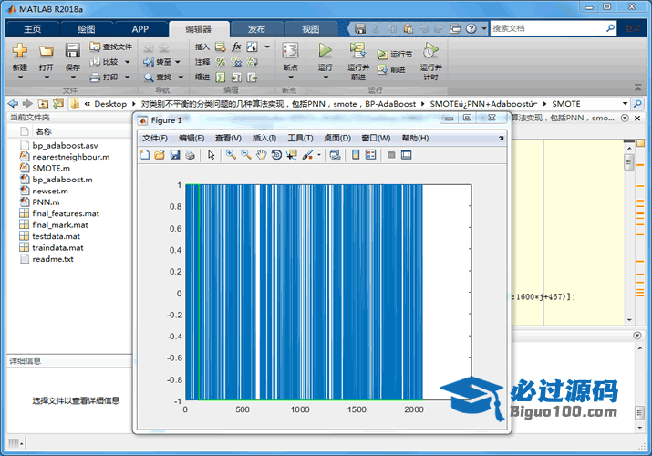Click the Print (打印) icon in ribbon
Viewport: 652px width, 456px height.
95,78
